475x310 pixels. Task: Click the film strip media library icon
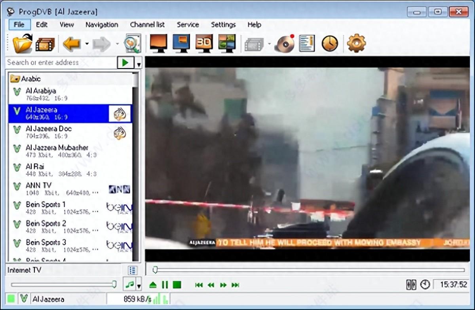click(x=45, y=44)
